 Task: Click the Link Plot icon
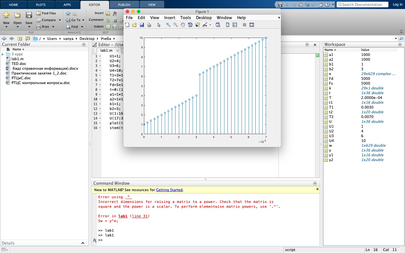[x=218, y=25]
